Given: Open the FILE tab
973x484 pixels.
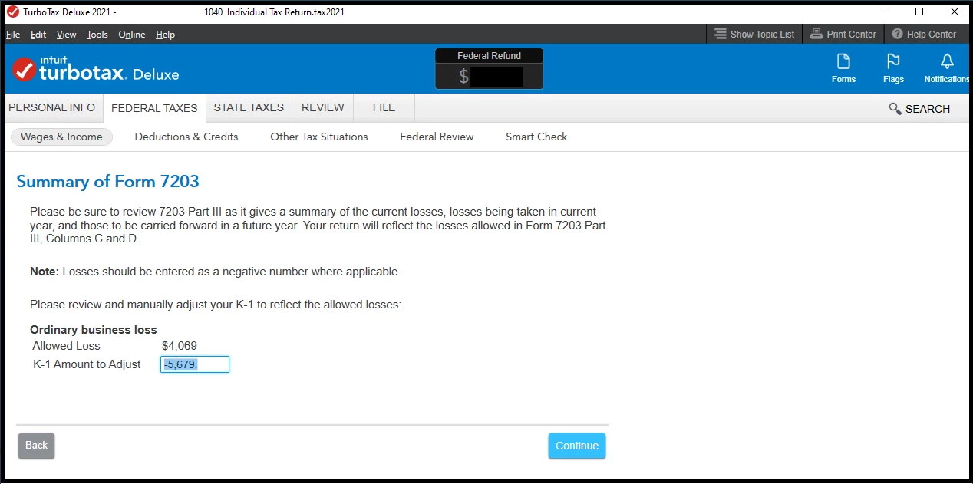Looking at the screenshot, I should click(x=384, y=107).
